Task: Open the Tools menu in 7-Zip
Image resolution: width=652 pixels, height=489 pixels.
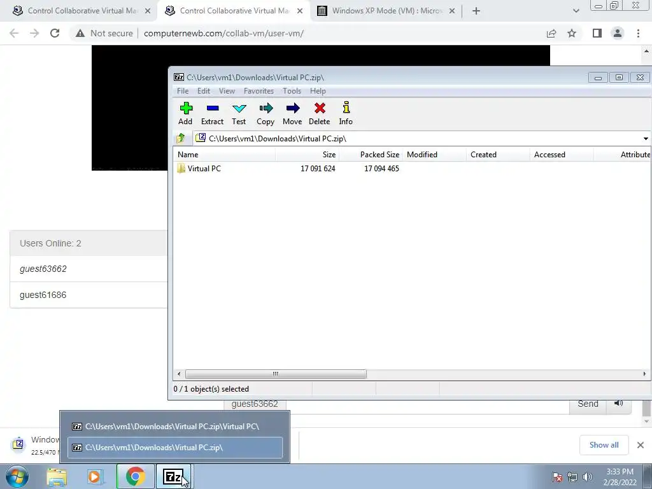Action: (x=292, y=90)
